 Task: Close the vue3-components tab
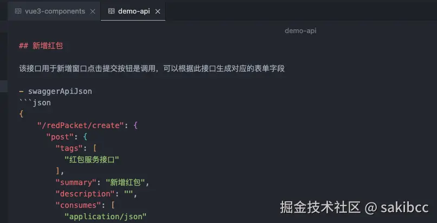pos(93,11)
